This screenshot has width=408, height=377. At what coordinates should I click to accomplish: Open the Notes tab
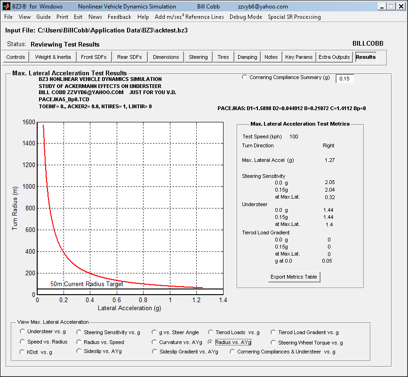(x=271, y=57)
